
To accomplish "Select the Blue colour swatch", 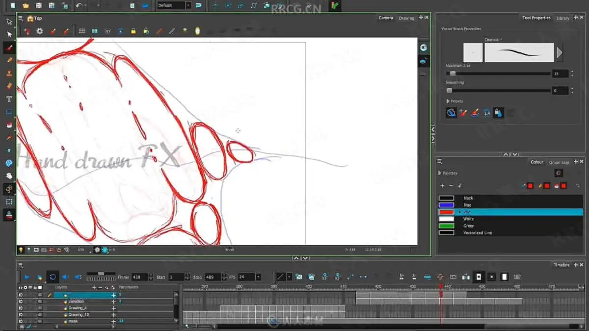I will click(x=446, y=205).
